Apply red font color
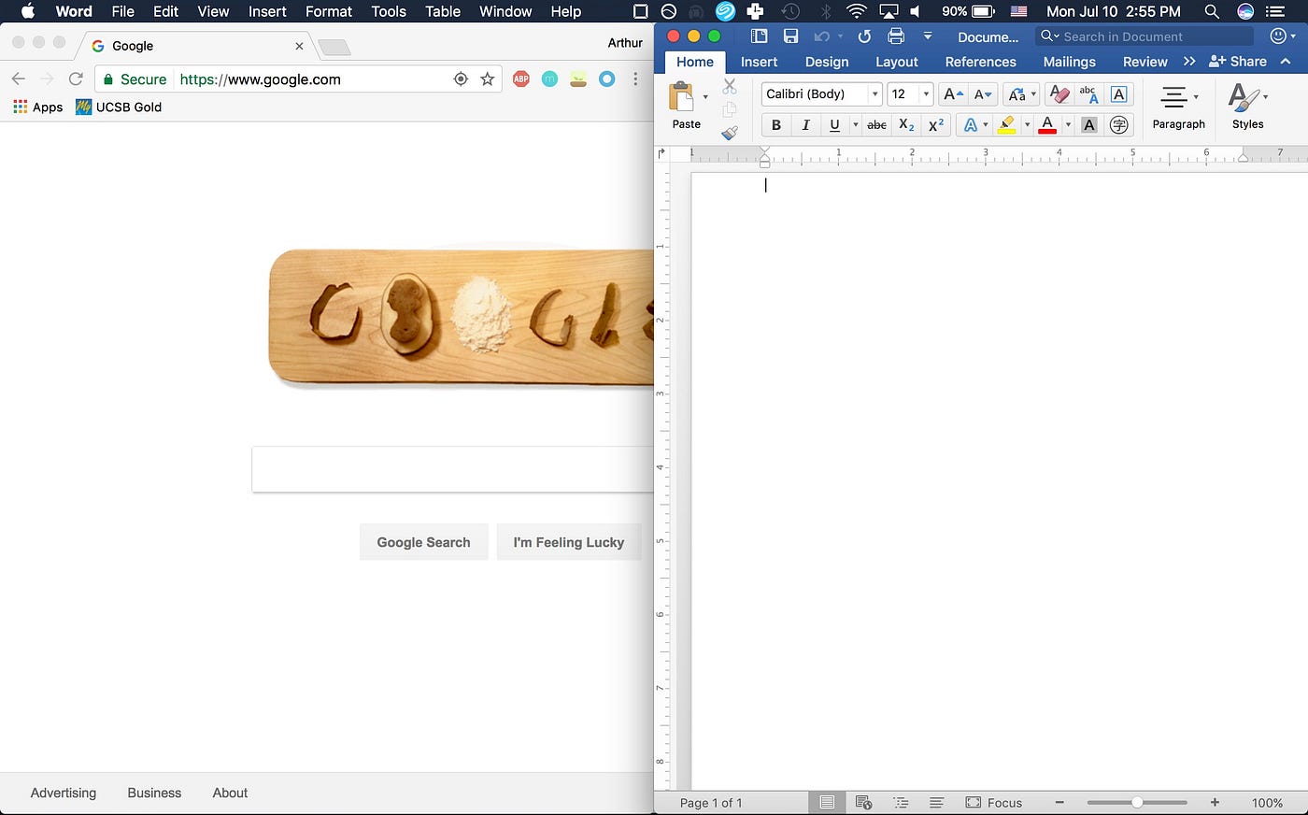This screenshot has height=815, width=1308. [x=1047, y=124]
